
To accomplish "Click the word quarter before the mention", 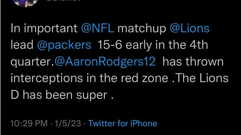I will 31,62.
